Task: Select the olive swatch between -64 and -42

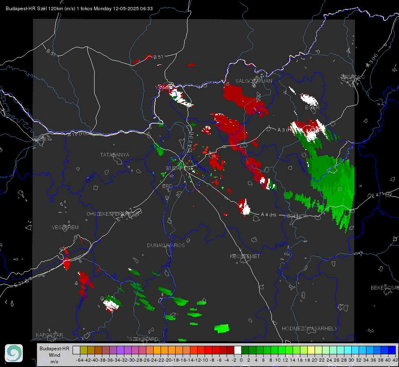Action: (x=84, y=350)
